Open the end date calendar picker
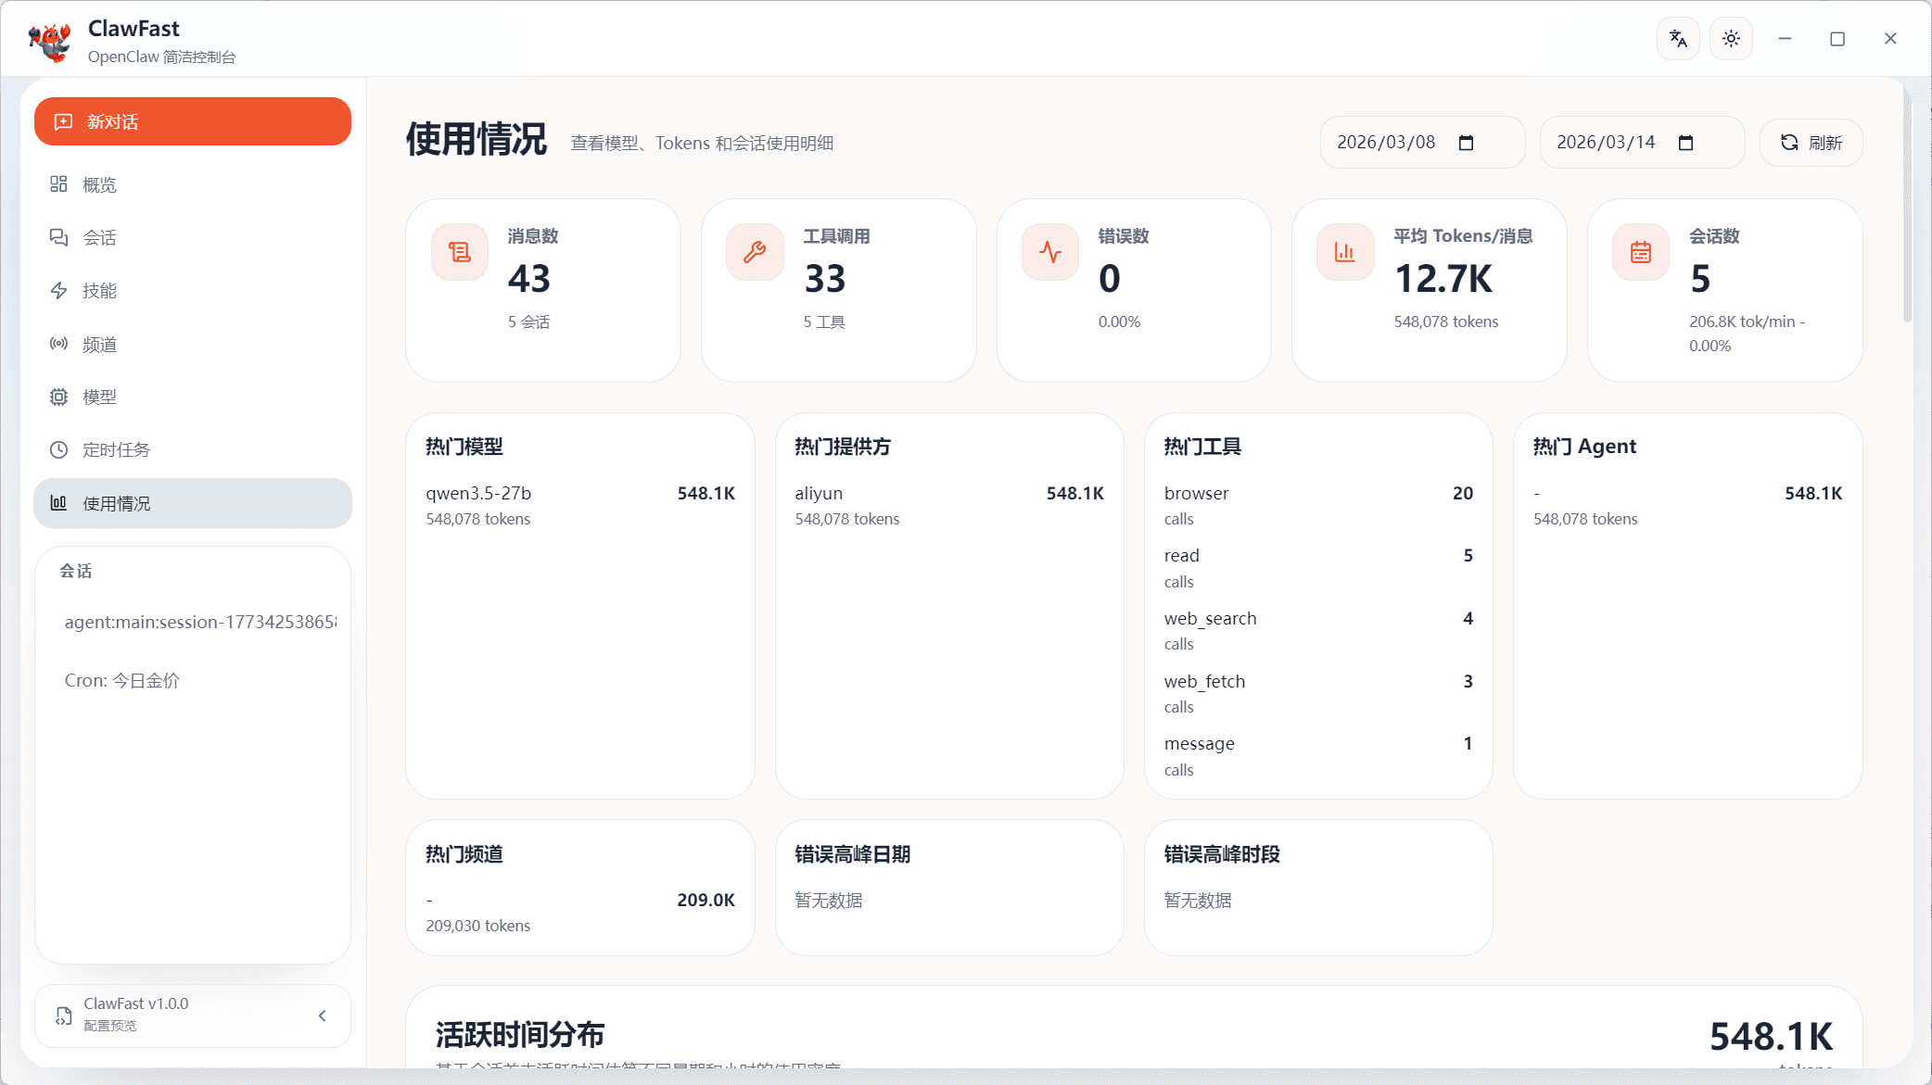The image size is (1932, 1085). pyautogui.click(x=1685, y=142)
